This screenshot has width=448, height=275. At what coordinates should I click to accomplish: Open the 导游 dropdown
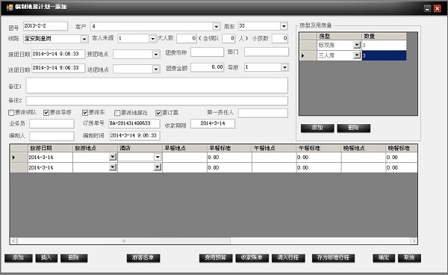[284, 67]
